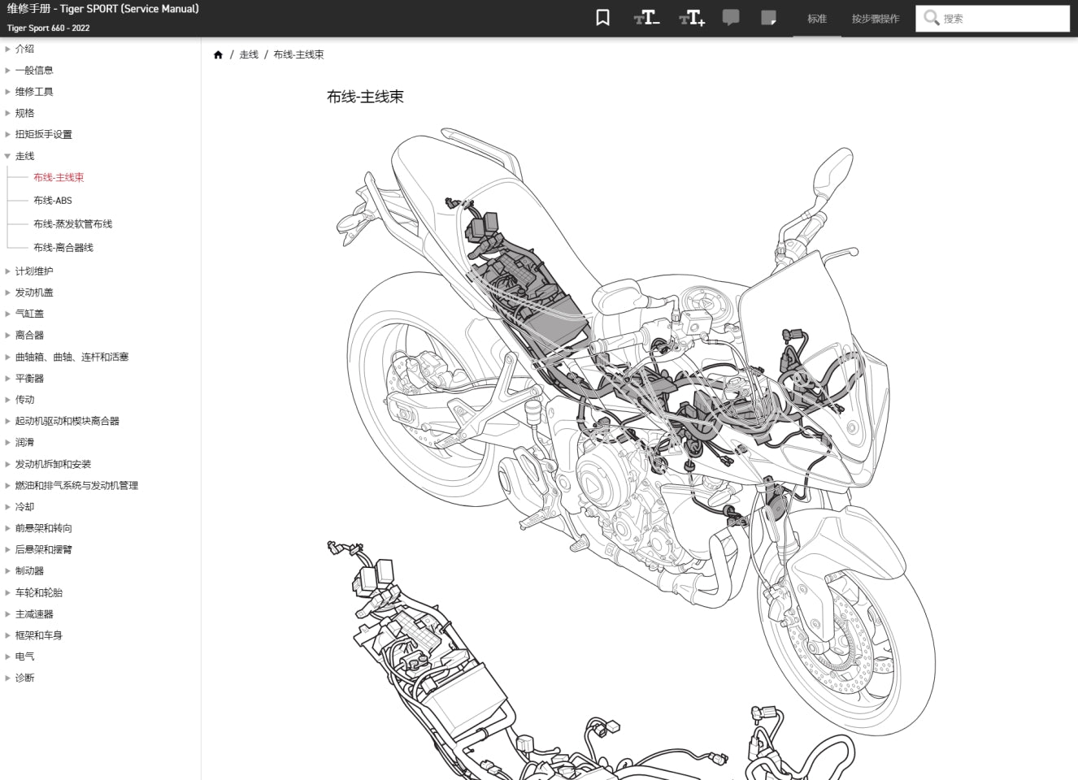Select the Triumph manual title area
Viewport: 1078px width, 780px height.
click(102, 9)
